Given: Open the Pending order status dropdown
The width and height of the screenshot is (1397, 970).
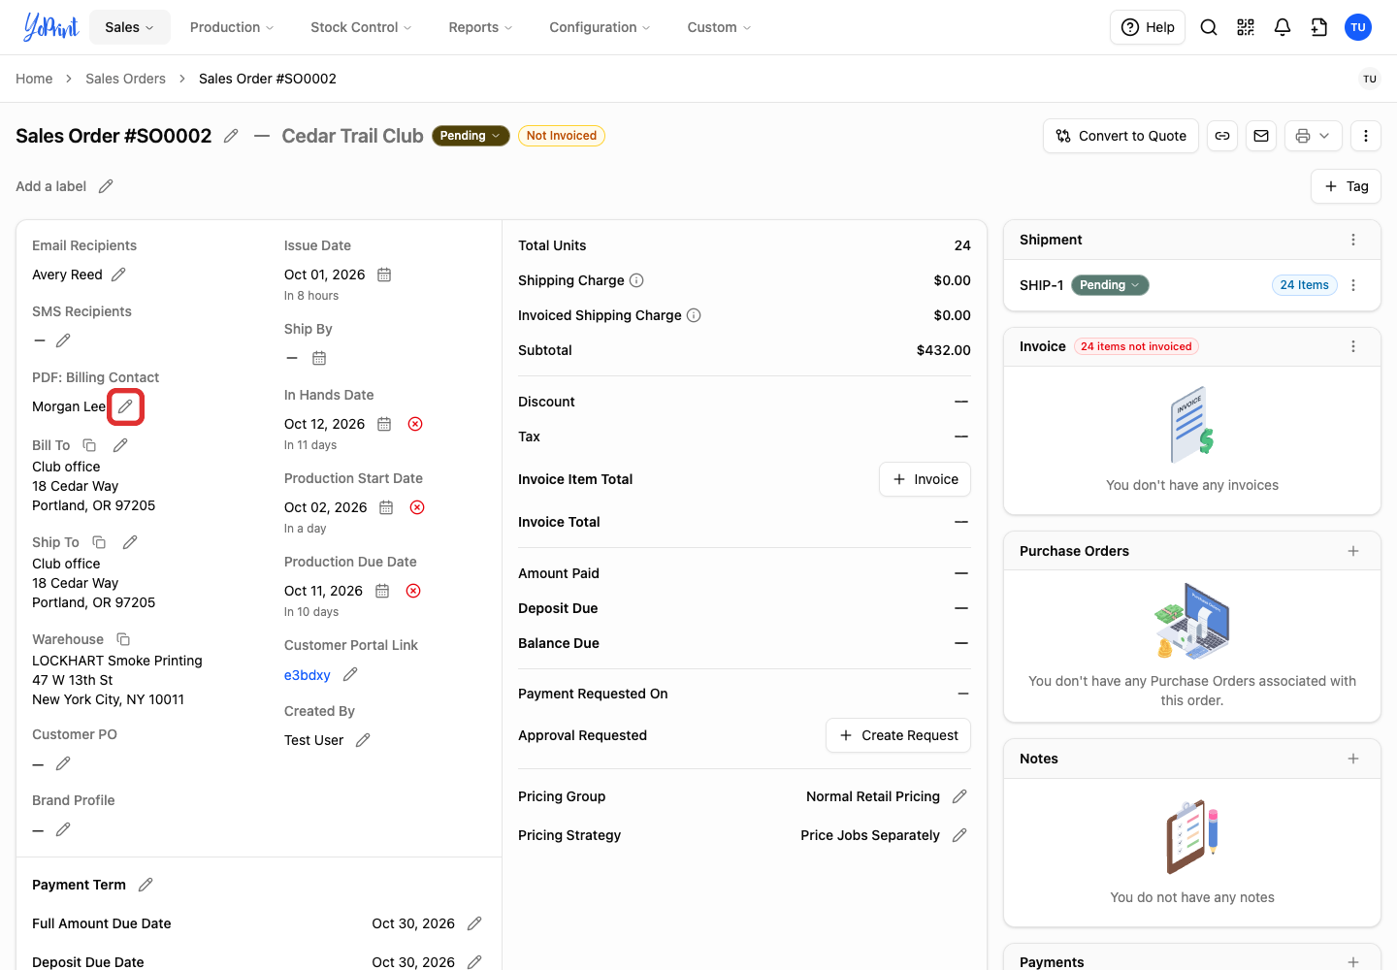Looking at the screenshot, I should click(471, 136).
